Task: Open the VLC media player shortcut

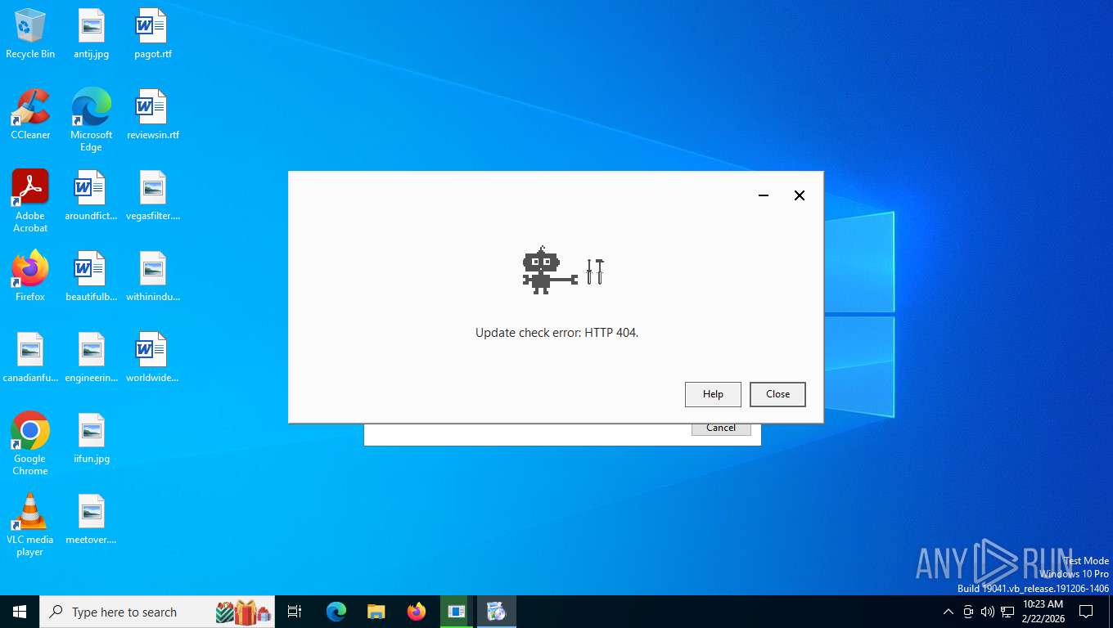Action: tap(30, 524)
